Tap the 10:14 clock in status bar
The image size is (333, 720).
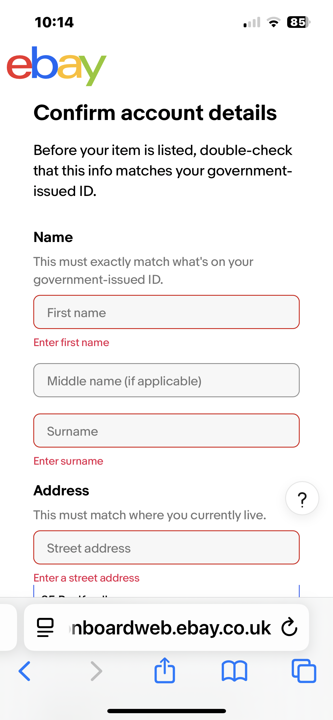coord(54,22)
